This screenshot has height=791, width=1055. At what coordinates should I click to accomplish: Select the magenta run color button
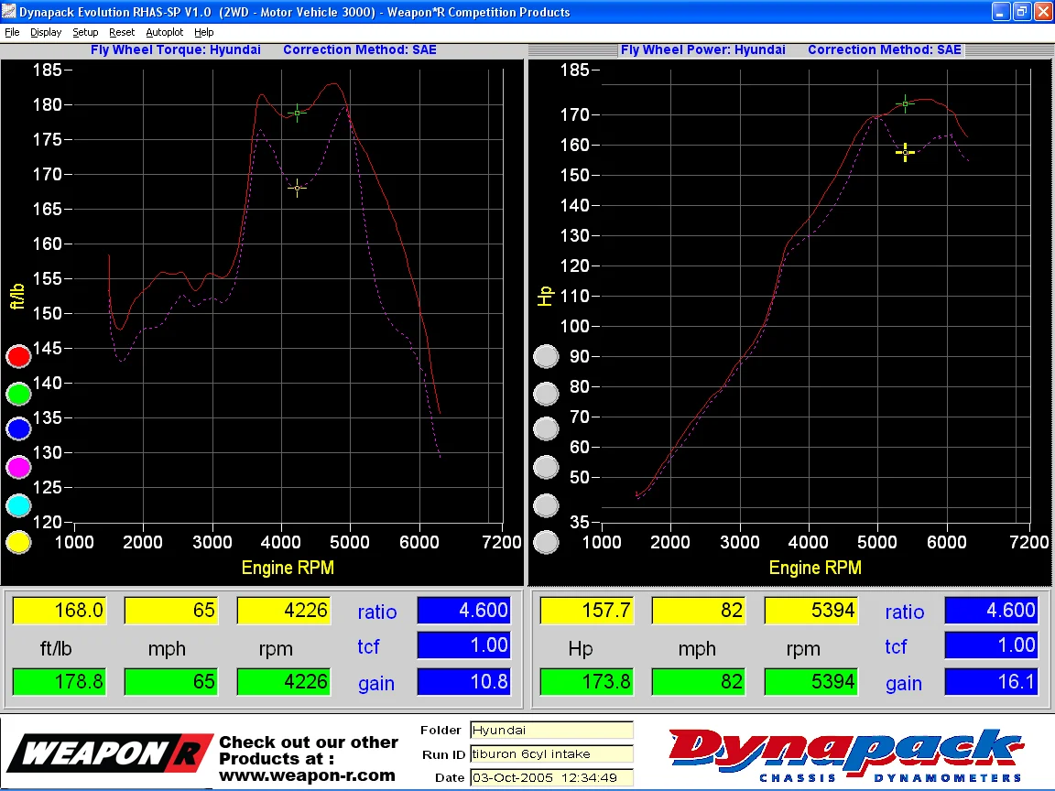[x=19, y=467]
